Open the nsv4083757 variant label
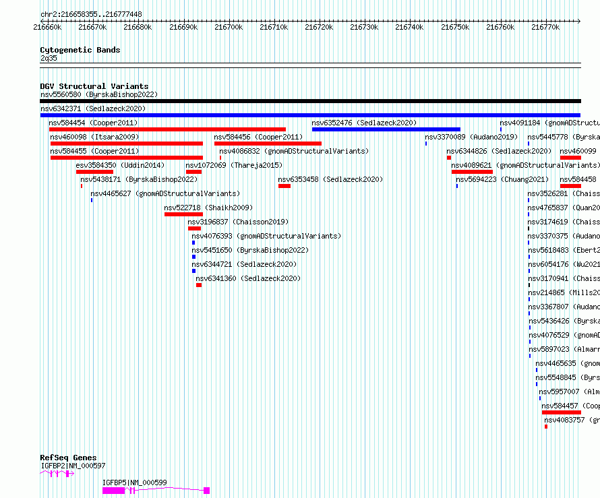The image size is (600, 498). [572, 420]
